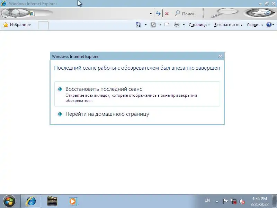Open Action Center flag icon
Viewport: 277px width, 208px height.
click(x=225, y=201)
